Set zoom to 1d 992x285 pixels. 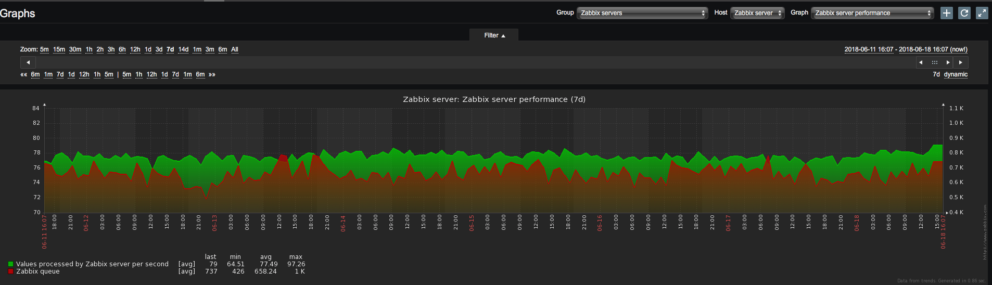[148, 49]
